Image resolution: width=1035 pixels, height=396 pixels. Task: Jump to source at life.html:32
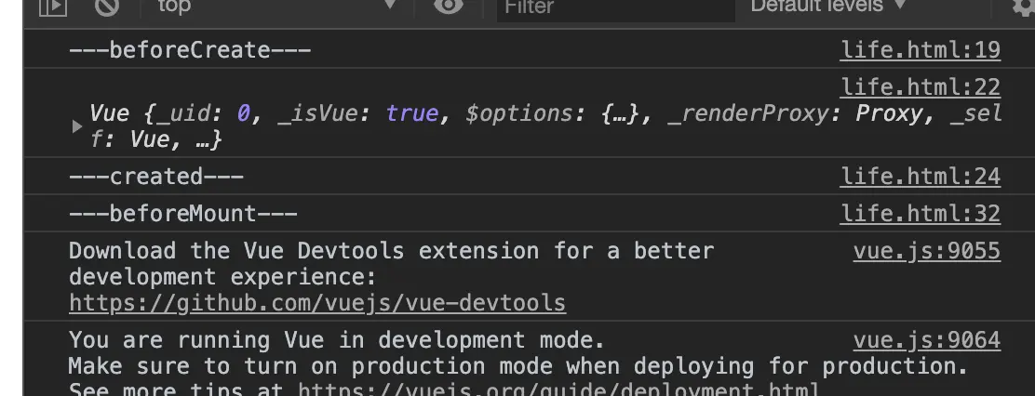(921, 214)
